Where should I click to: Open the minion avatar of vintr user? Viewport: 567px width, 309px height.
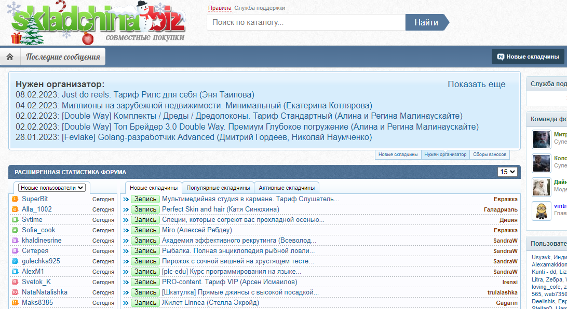click(x=542, y=211)
